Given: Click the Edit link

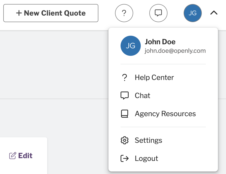Looking at the screenshot, I should pos(21,156).
